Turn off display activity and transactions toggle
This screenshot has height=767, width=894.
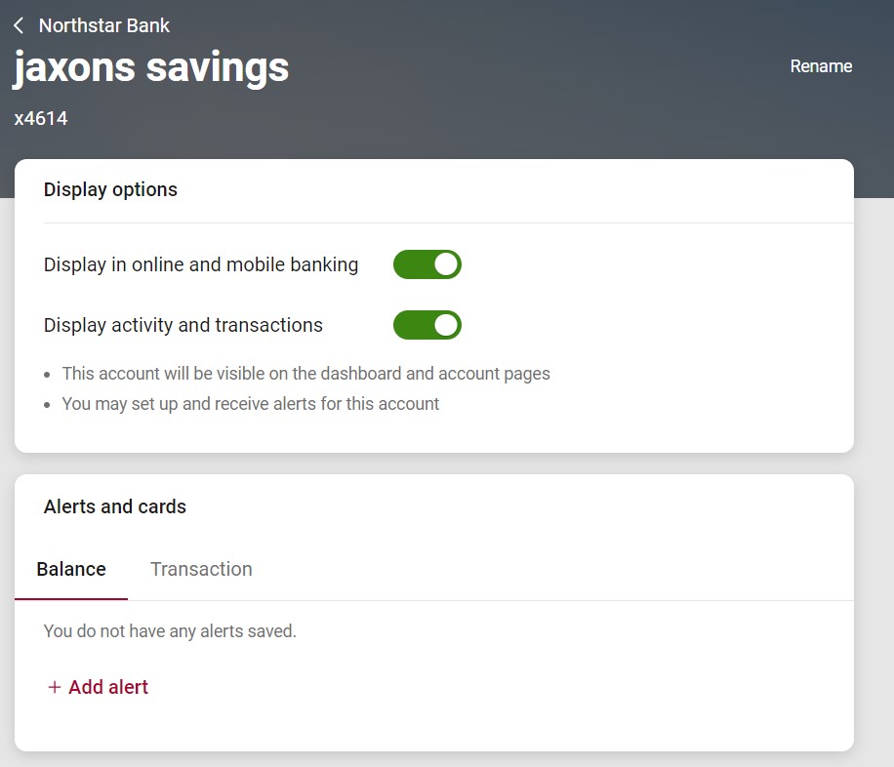click(427, 325)
